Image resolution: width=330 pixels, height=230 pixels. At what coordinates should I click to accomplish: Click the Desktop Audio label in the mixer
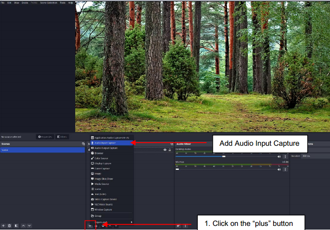click(183, 149)
